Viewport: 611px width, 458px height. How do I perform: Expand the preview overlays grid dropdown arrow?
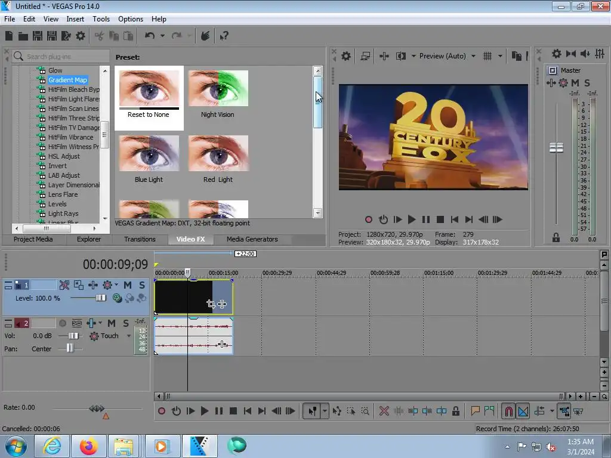pos(500,56)
